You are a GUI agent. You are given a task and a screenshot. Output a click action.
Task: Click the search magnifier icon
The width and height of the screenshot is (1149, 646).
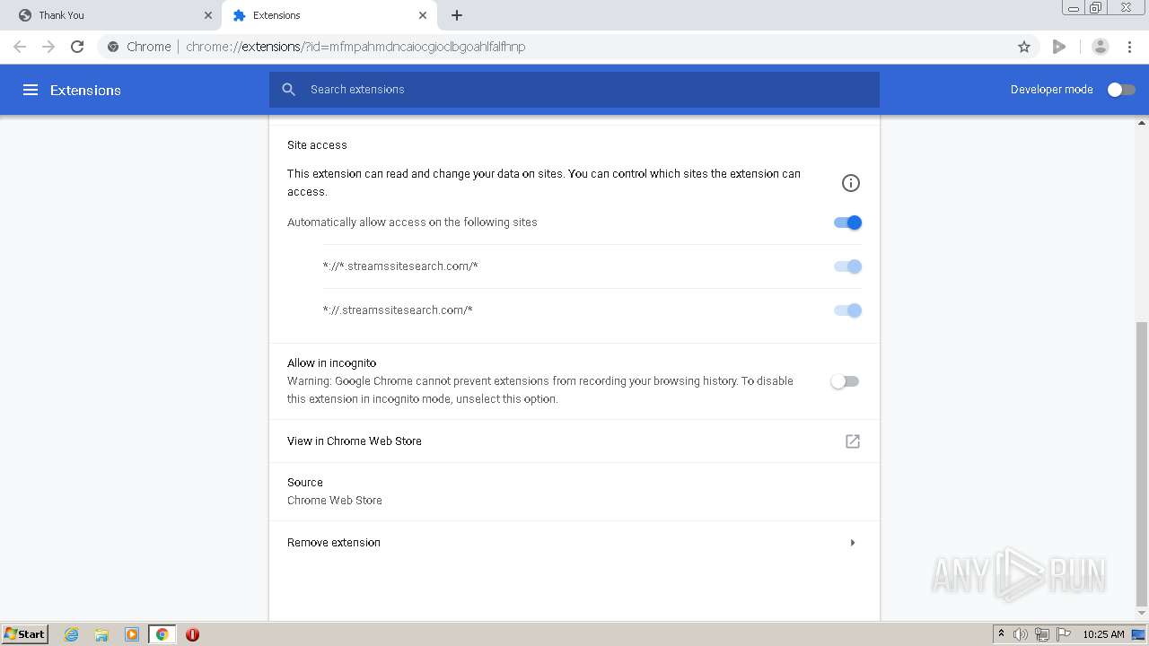(288, 90)
